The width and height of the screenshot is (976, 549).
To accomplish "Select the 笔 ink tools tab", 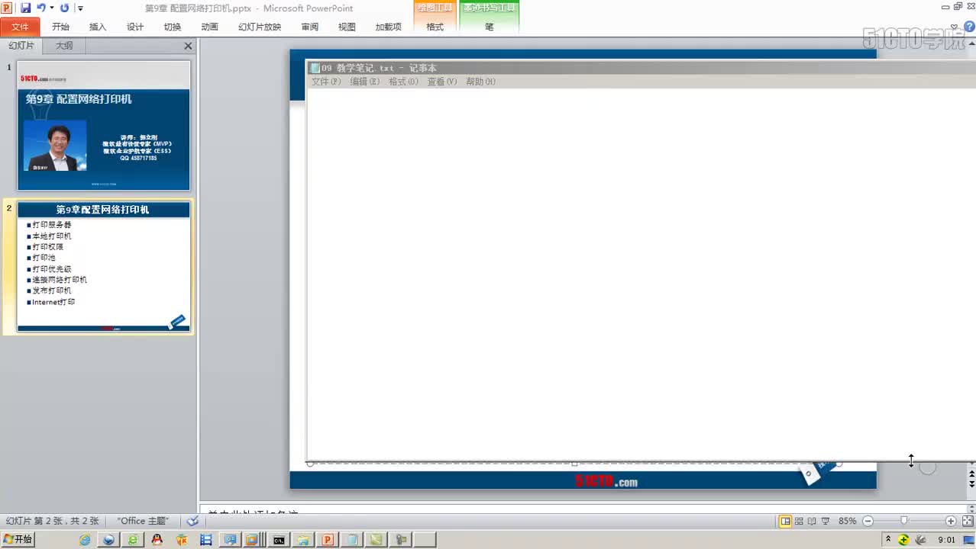I will tap(490, 27).
